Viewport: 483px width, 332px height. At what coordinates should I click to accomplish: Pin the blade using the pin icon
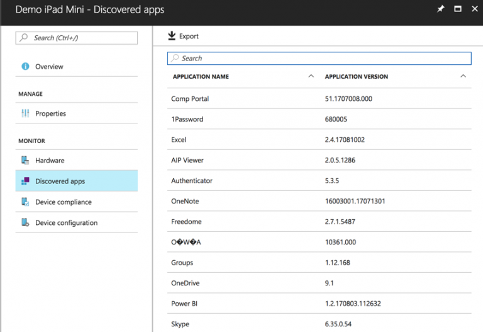[x=441, y=9]
